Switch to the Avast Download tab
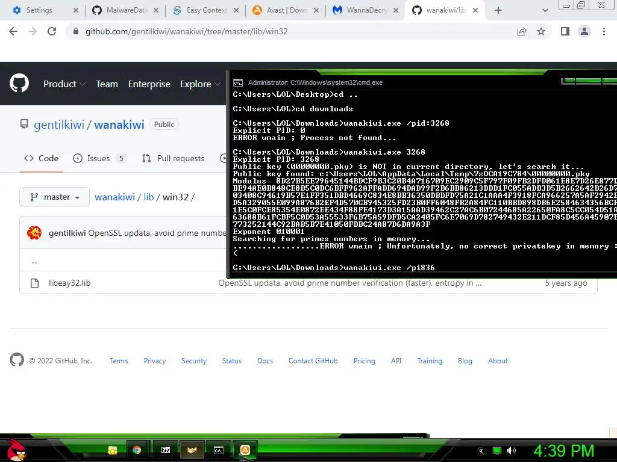This screenshot has width=617, height=462. tap(281, 10)
